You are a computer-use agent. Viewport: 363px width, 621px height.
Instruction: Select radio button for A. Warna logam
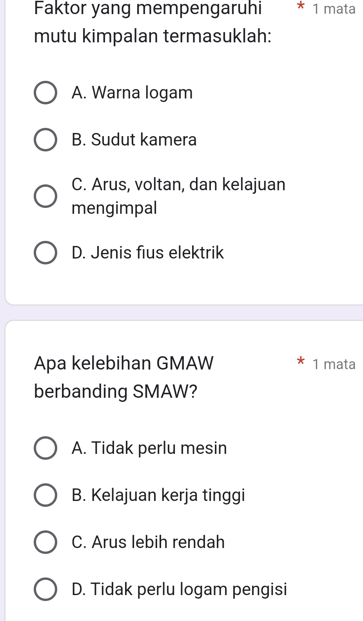(45, 93)
